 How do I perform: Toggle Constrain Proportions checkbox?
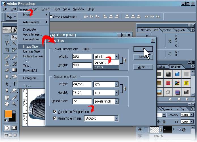click(55, 112)
